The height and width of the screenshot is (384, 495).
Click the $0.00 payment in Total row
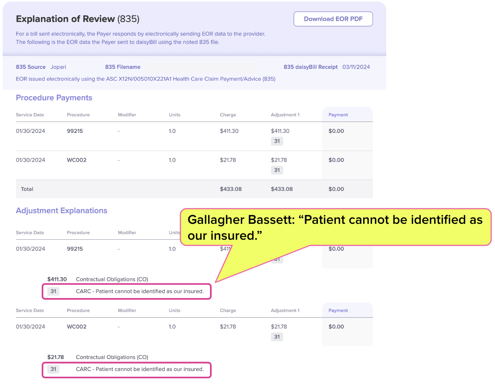[336, 189]
